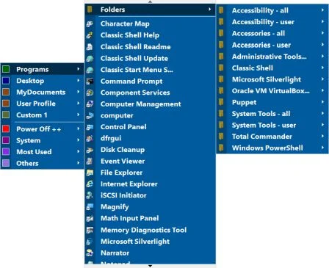
Task: Click the Classic Shell Update globe icon
Action: [90, 58]
